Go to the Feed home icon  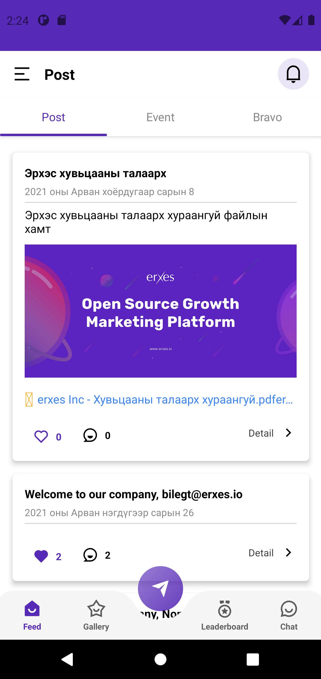tap(32, 609)
